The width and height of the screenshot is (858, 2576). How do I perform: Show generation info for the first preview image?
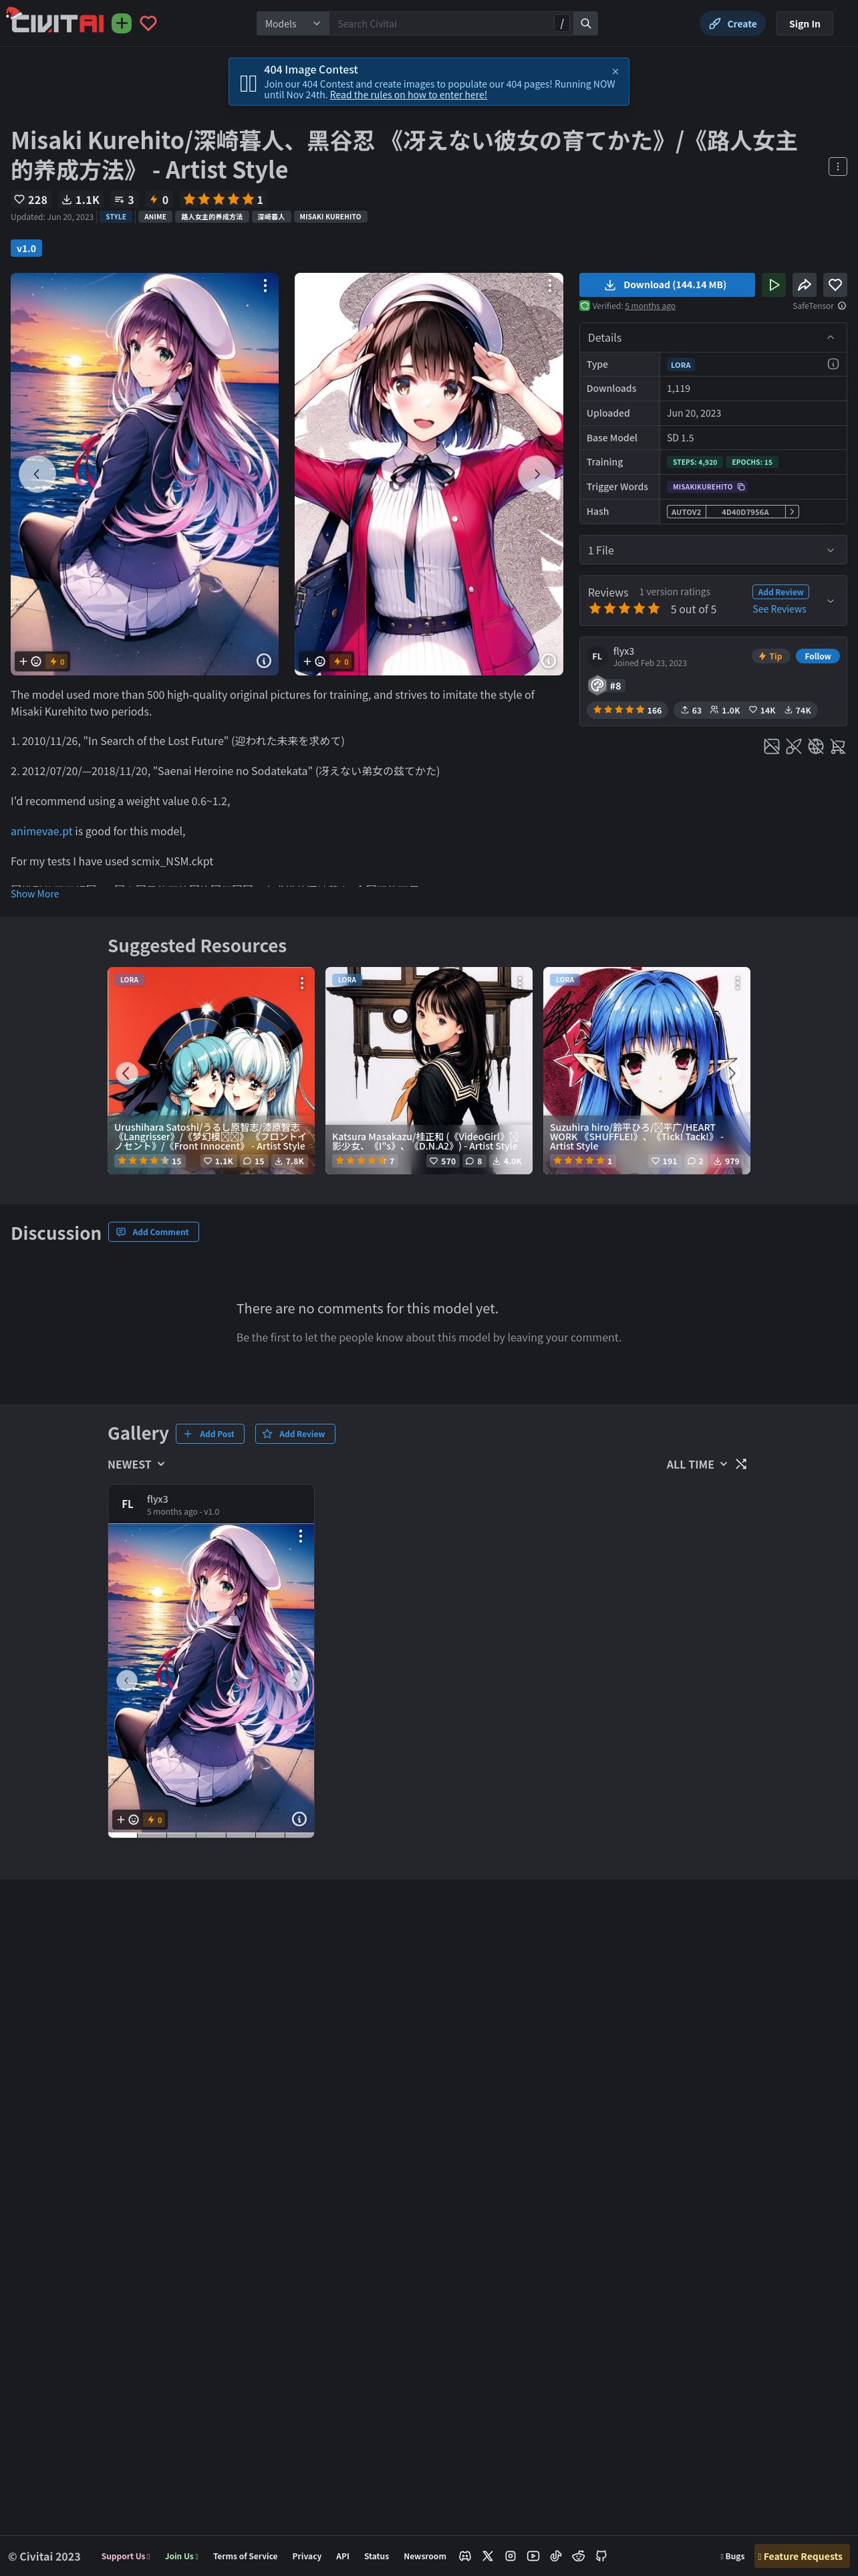[x=264, y=661]
